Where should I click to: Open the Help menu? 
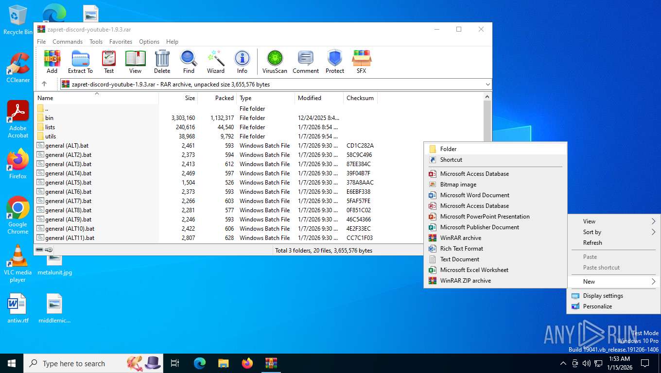coord(172,42)
